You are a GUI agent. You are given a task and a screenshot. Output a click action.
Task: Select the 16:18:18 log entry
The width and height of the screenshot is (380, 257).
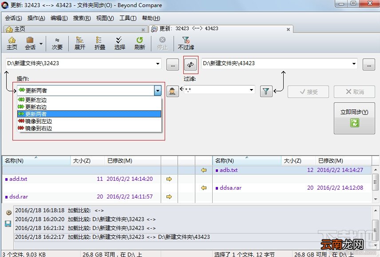coord(193,210)
